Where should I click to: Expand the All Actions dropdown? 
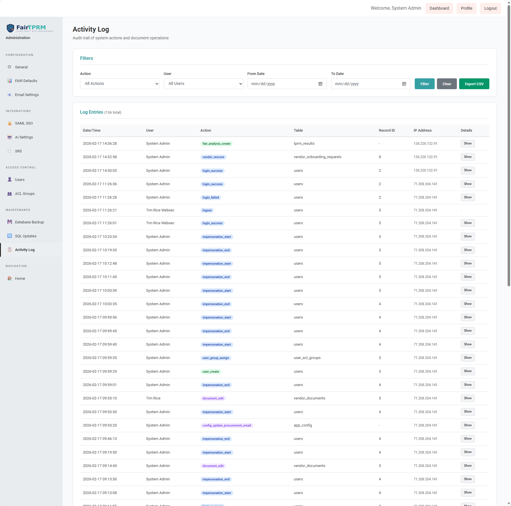click(120, 84)
